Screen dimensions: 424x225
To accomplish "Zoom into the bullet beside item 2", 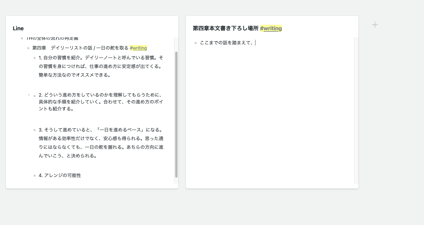I will [35, 95].
